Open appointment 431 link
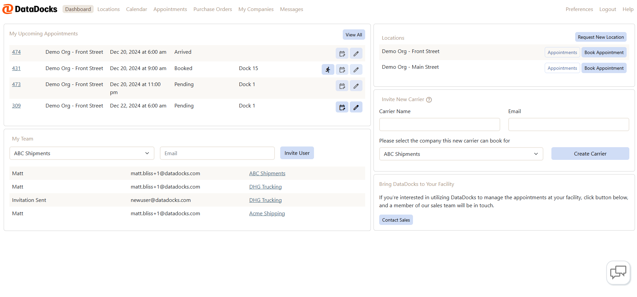 click(x=16, y=68)
